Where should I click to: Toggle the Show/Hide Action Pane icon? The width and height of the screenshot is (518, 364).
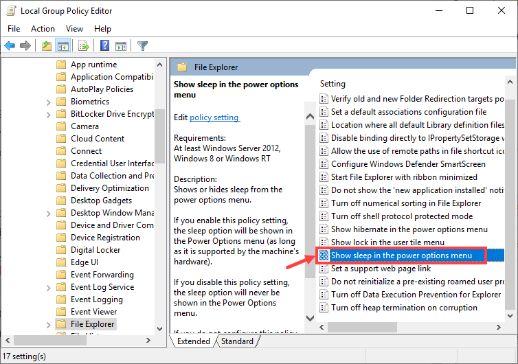(122, 46)
